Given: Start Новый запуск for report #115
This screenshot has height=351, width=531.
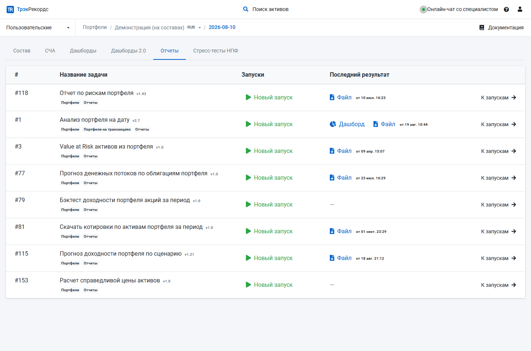Looking at the screenshot, I should [x=269, y=258].
